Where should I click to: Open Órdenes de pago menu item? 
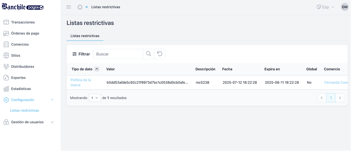tap(25, 33)
